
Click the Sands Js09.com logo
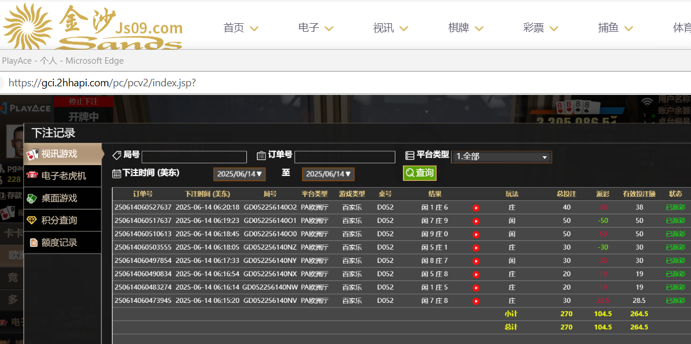(x=93, y=26)
